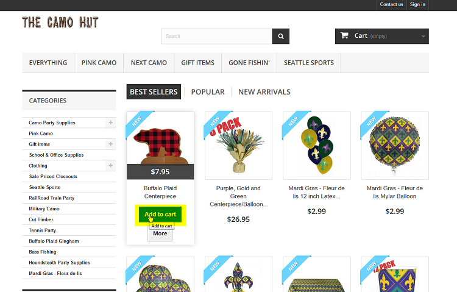Select Bass Fishing category link
The height and width of the screenshot is (292, 457).
43,252
